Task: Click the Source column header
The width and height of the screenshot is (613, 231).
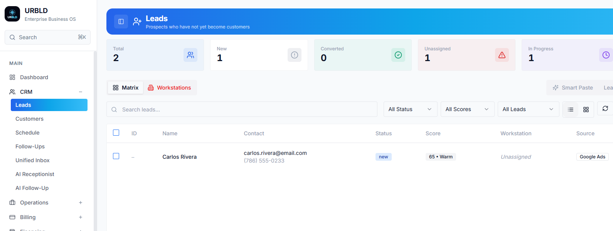Action: [585, 133]
